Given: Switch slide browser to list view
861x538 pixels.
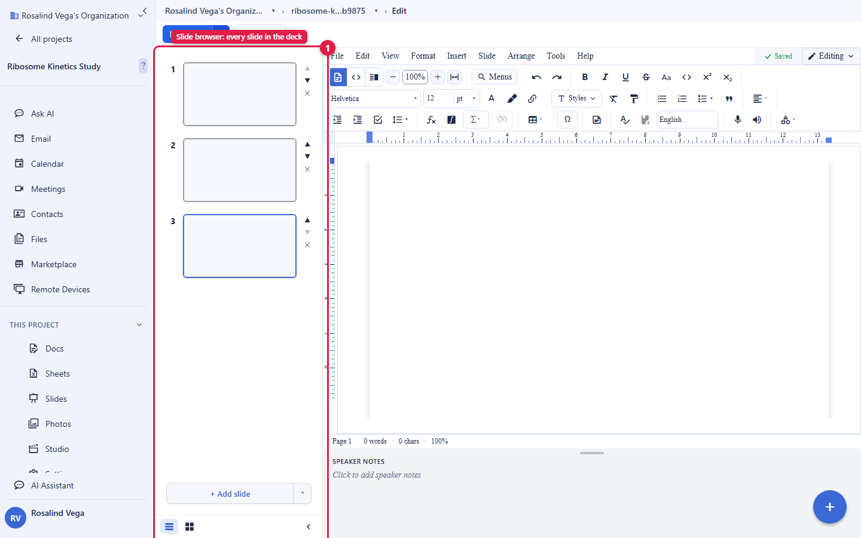Looking at the screenshot, I should pyautogui.click(x=169, y=527).
